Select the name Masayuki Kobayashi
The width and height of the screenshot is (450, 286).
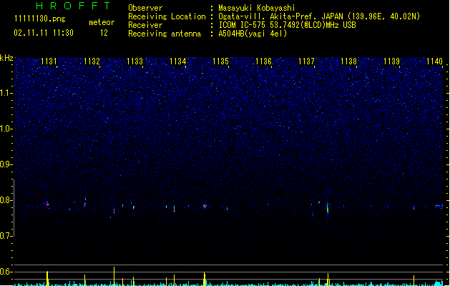[257, 8]
